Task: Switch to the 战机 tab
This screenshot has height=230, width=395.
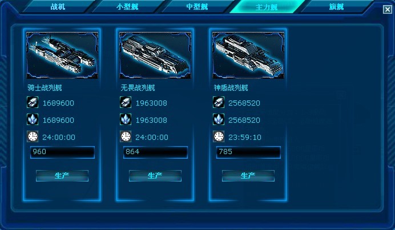Action: [x=58, y=6]
